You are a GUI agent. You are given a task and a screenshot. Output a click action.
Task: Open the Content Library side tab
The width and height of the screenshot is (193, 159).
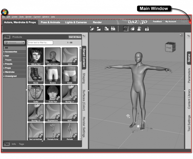pos(189,99)
